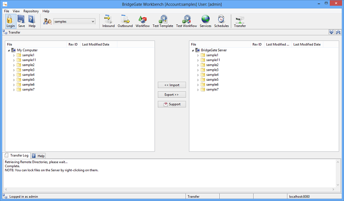The width and height of the screenshot is (344, 201).
Task: Click the Complete. line in transfer log
Action: pos(12,166)
